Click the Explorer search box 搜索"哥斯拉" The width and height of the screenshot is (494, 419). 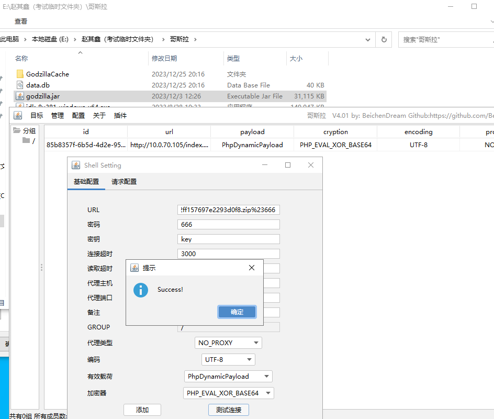click(x=446, y=40)
